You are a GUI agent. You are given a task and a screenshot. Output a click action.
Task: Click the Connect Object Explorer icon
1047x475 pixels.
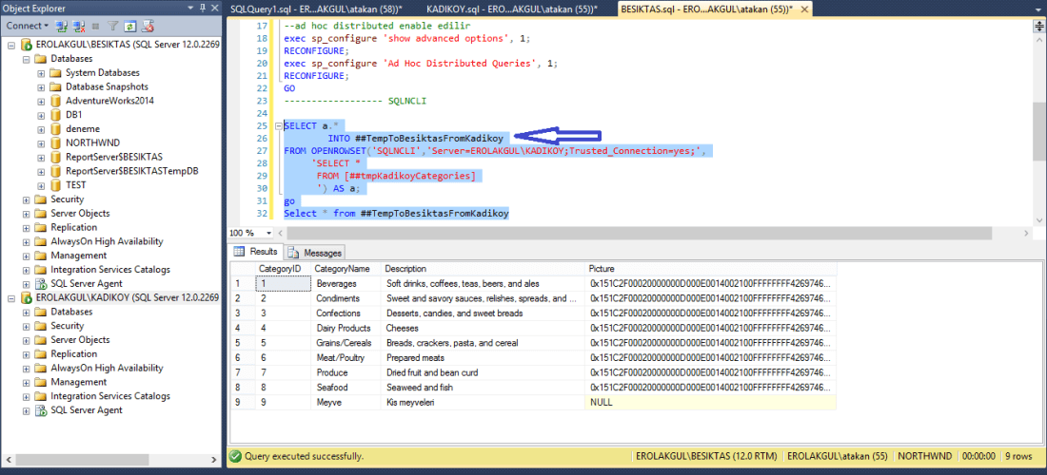point(62,26)
